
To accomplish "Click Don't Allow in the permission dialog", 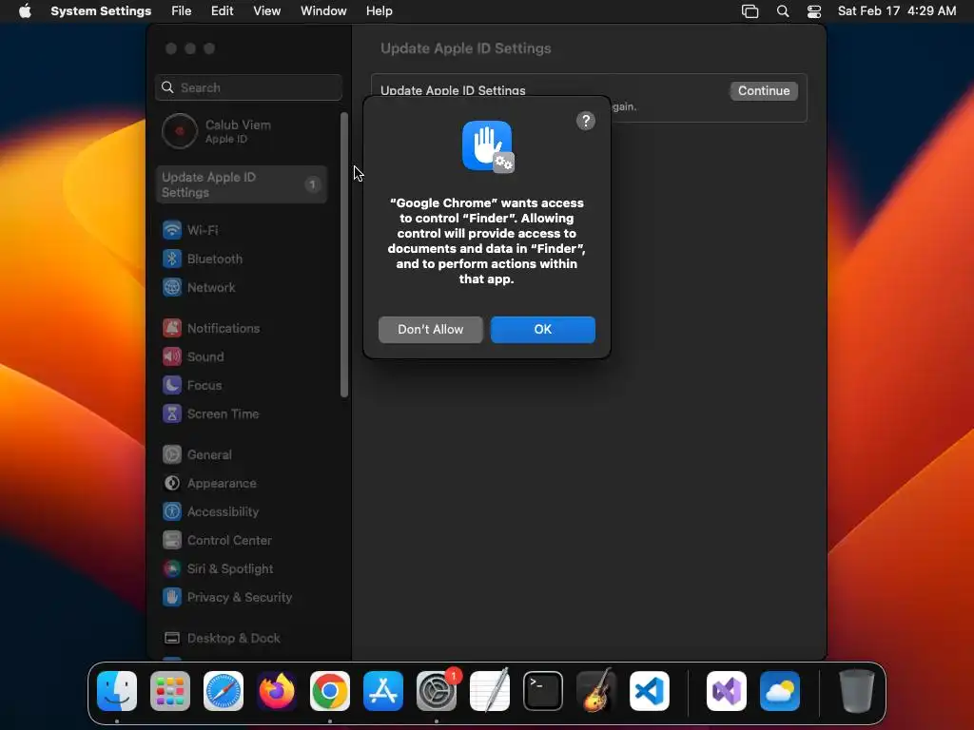I will (x=431, y=330).
